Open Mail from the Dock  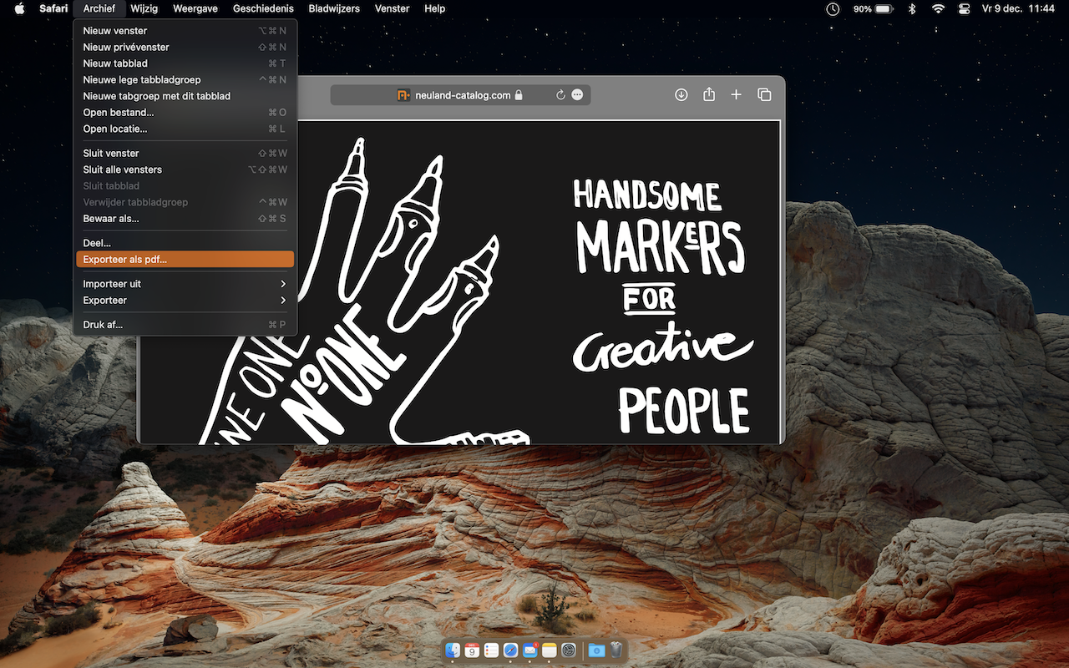point(529,650)
